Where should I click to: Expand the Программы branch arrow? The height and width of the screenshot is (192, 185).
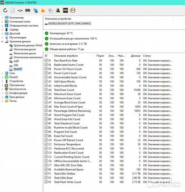click(x=2, y=85)
